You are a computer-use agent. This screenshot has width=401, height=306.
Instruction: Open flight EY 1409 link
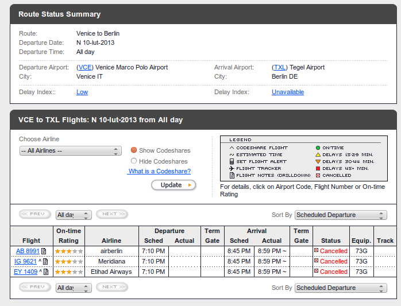[26, 272]
